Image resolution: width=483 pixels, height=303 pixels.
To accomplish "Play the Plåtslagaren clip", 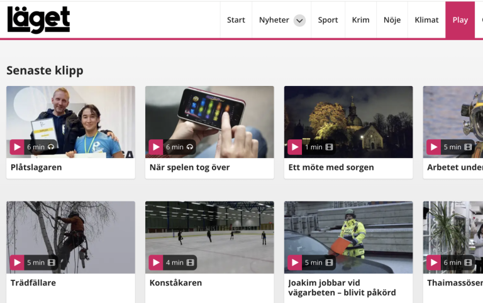I will (17, 147).
